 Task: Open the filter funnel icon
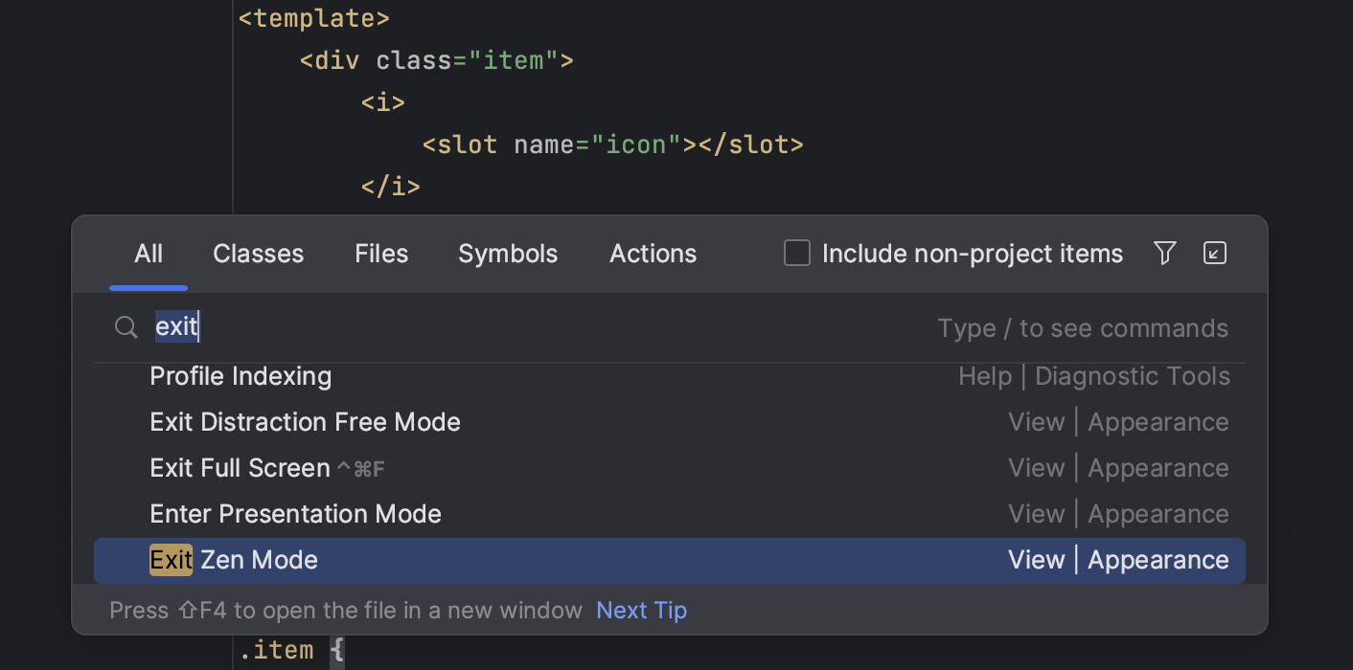coord(1164,253)
